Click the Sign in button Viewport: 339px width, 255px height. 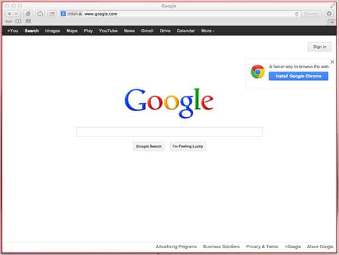[x=320, y=47]
